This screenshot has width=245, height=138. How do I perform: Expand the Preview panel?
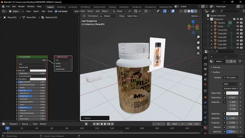[216, 67]
